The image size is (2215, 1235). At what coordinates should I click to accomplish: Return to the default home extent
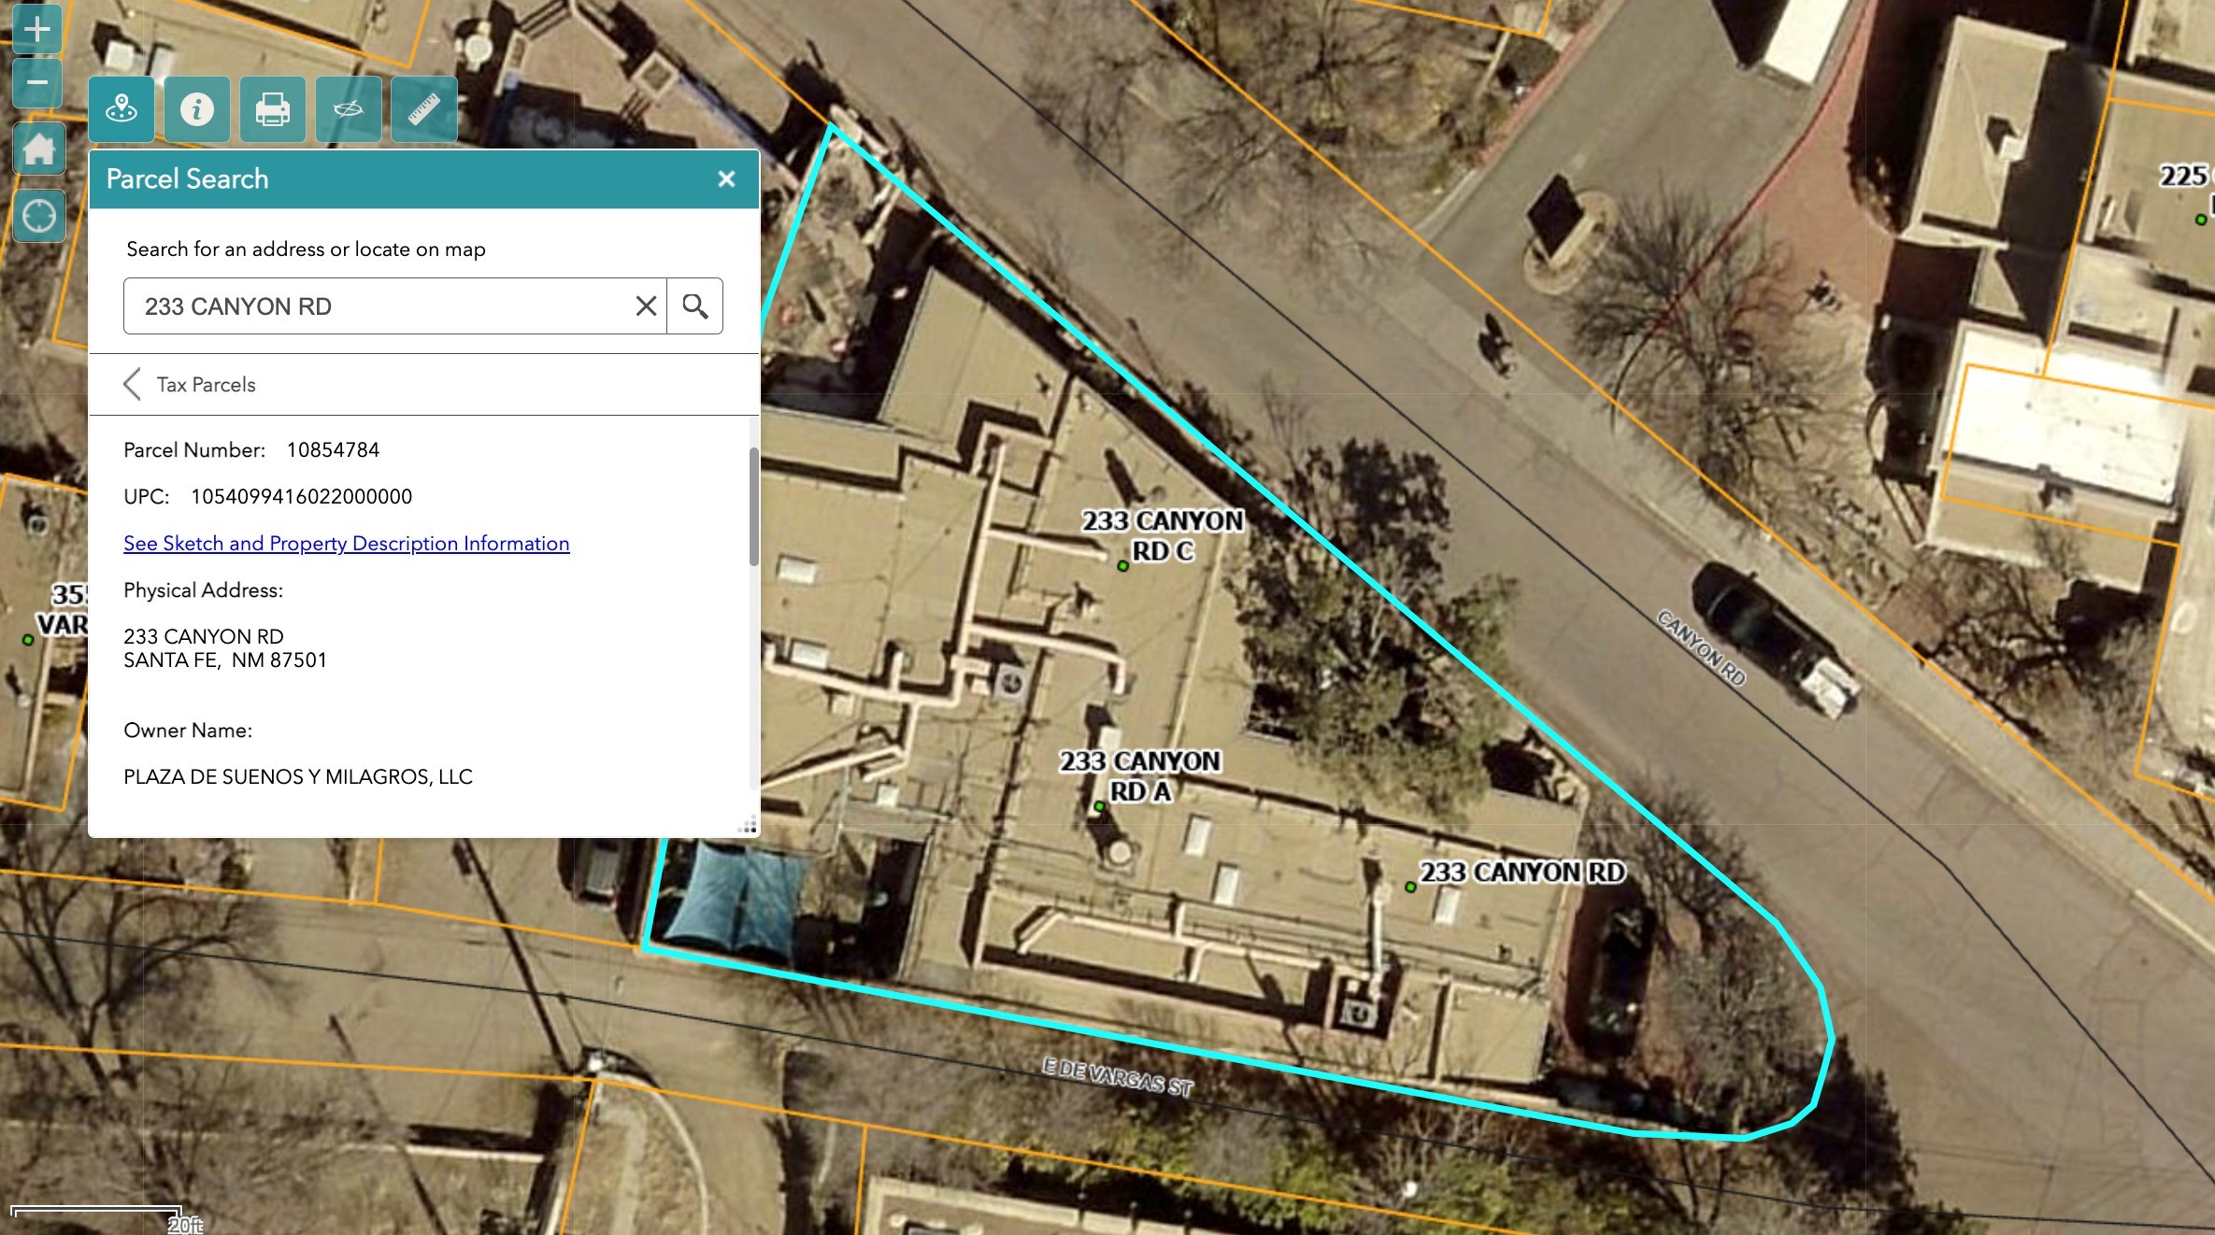(39, 149)
